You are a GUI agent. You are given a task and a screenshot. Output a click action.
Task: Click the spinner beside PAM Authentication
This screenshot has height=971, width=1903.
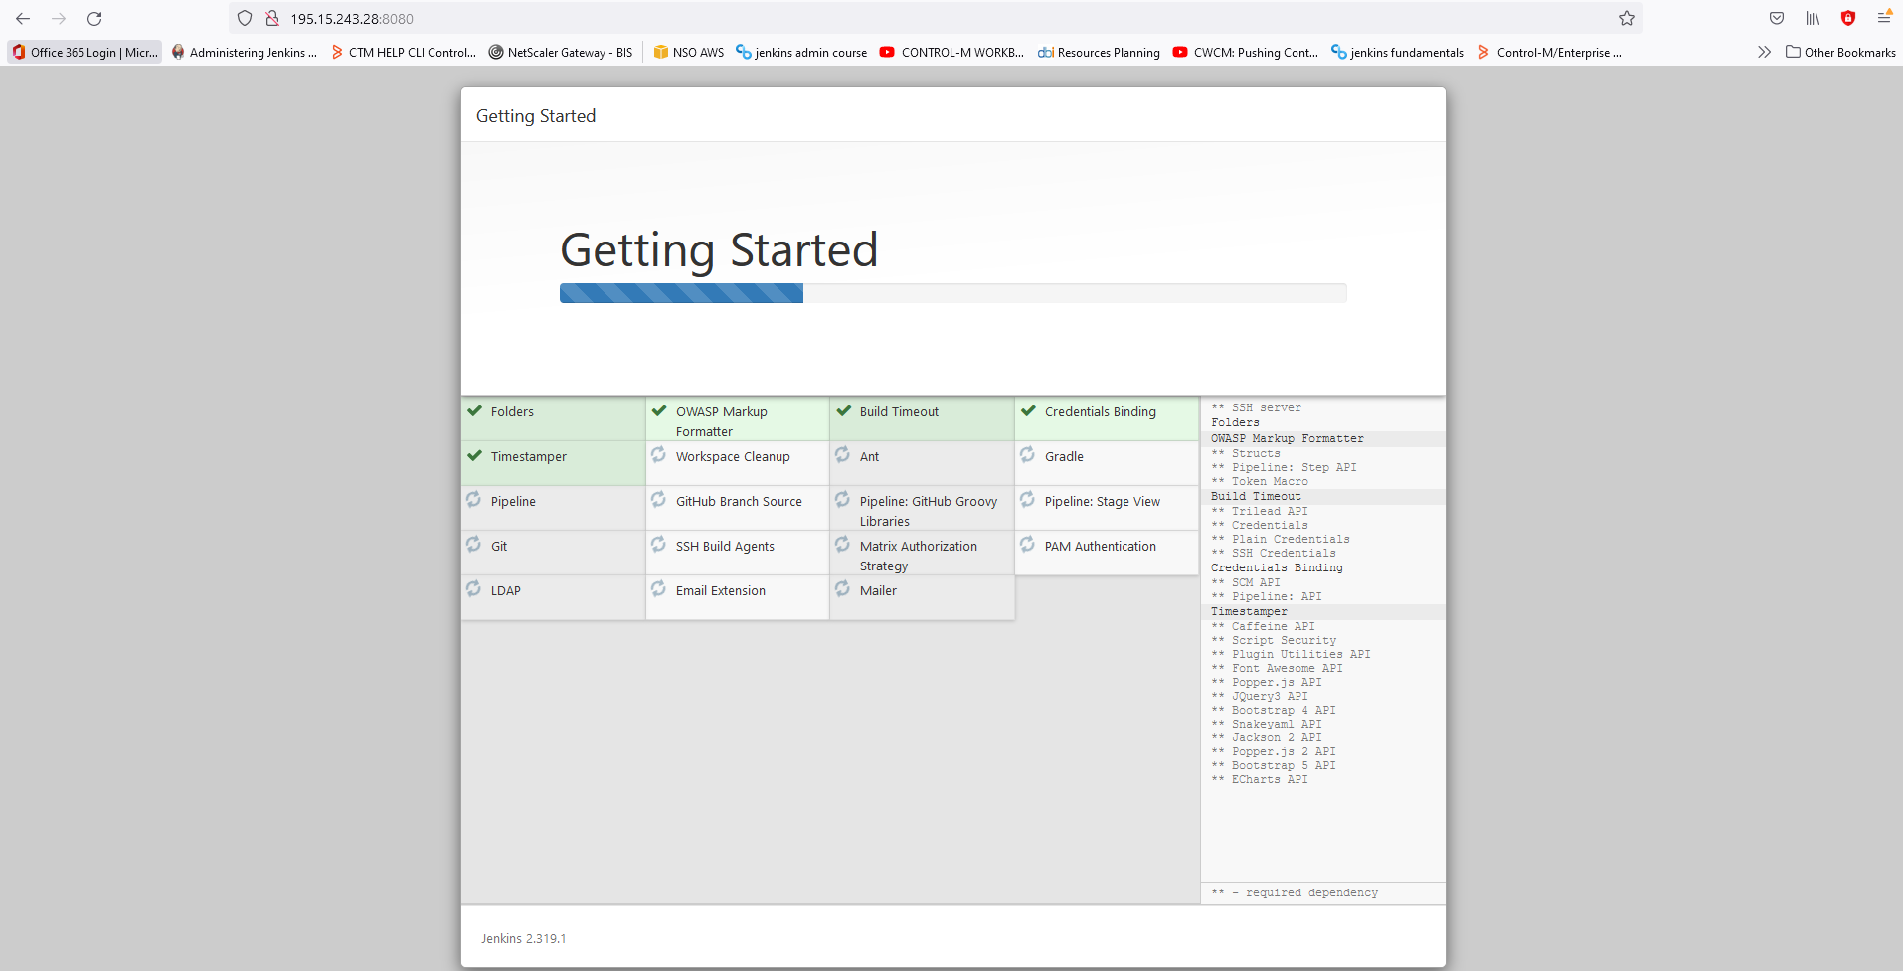coord(1027,544)
